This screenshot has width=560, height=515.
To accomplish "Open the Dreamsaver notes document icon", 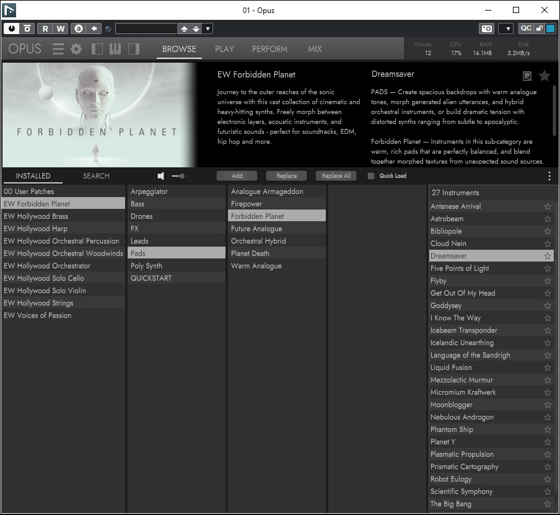I will click(527, 76).
